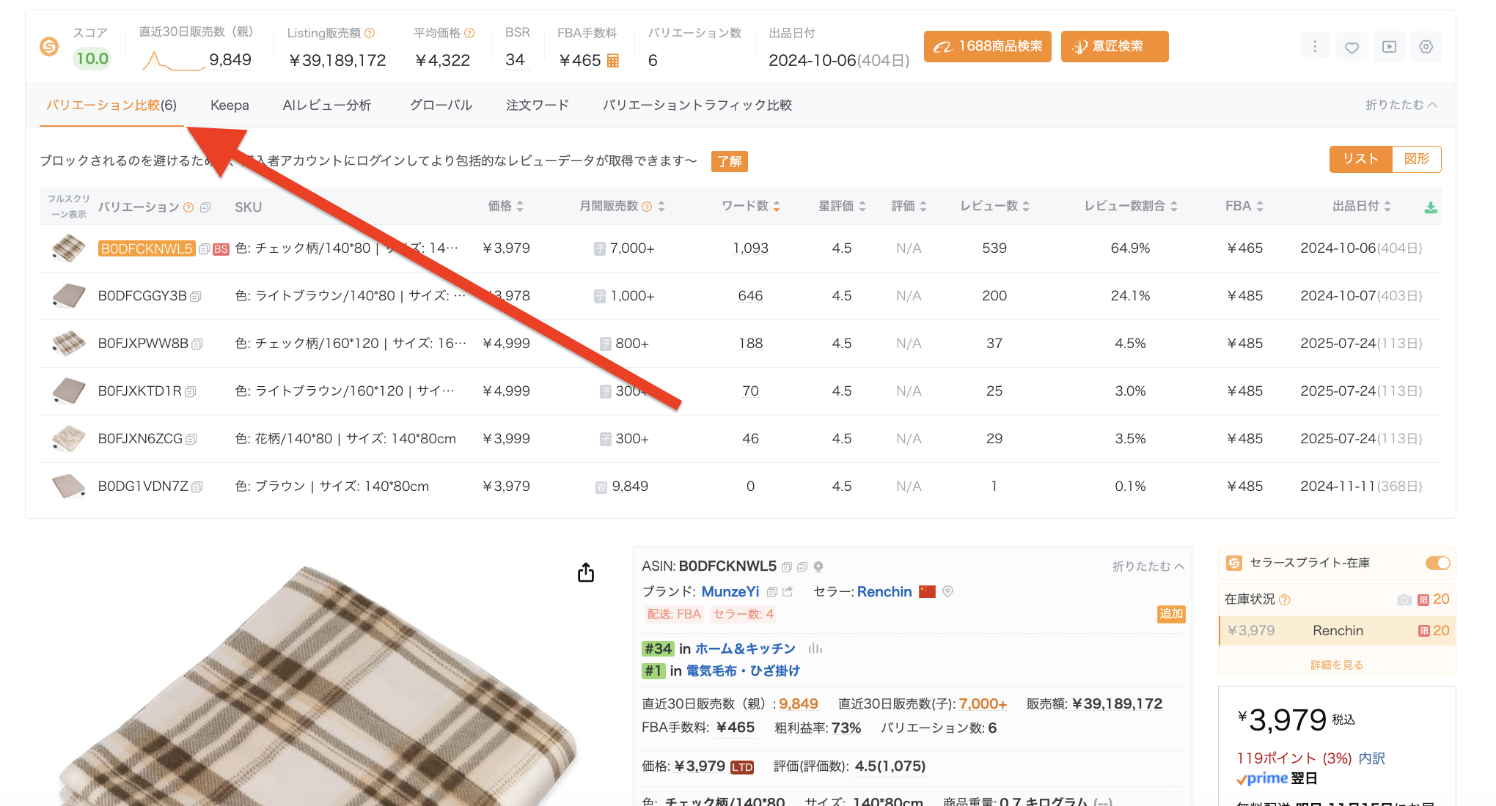The width and height of the screenshot is (1496, 806).
Task: Click the plaid blanket product thumbnail
Action: tap(67, 248)
